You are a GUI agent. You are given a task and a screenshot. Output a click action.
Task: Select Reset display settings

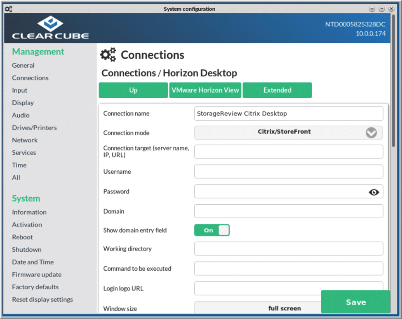42,299
